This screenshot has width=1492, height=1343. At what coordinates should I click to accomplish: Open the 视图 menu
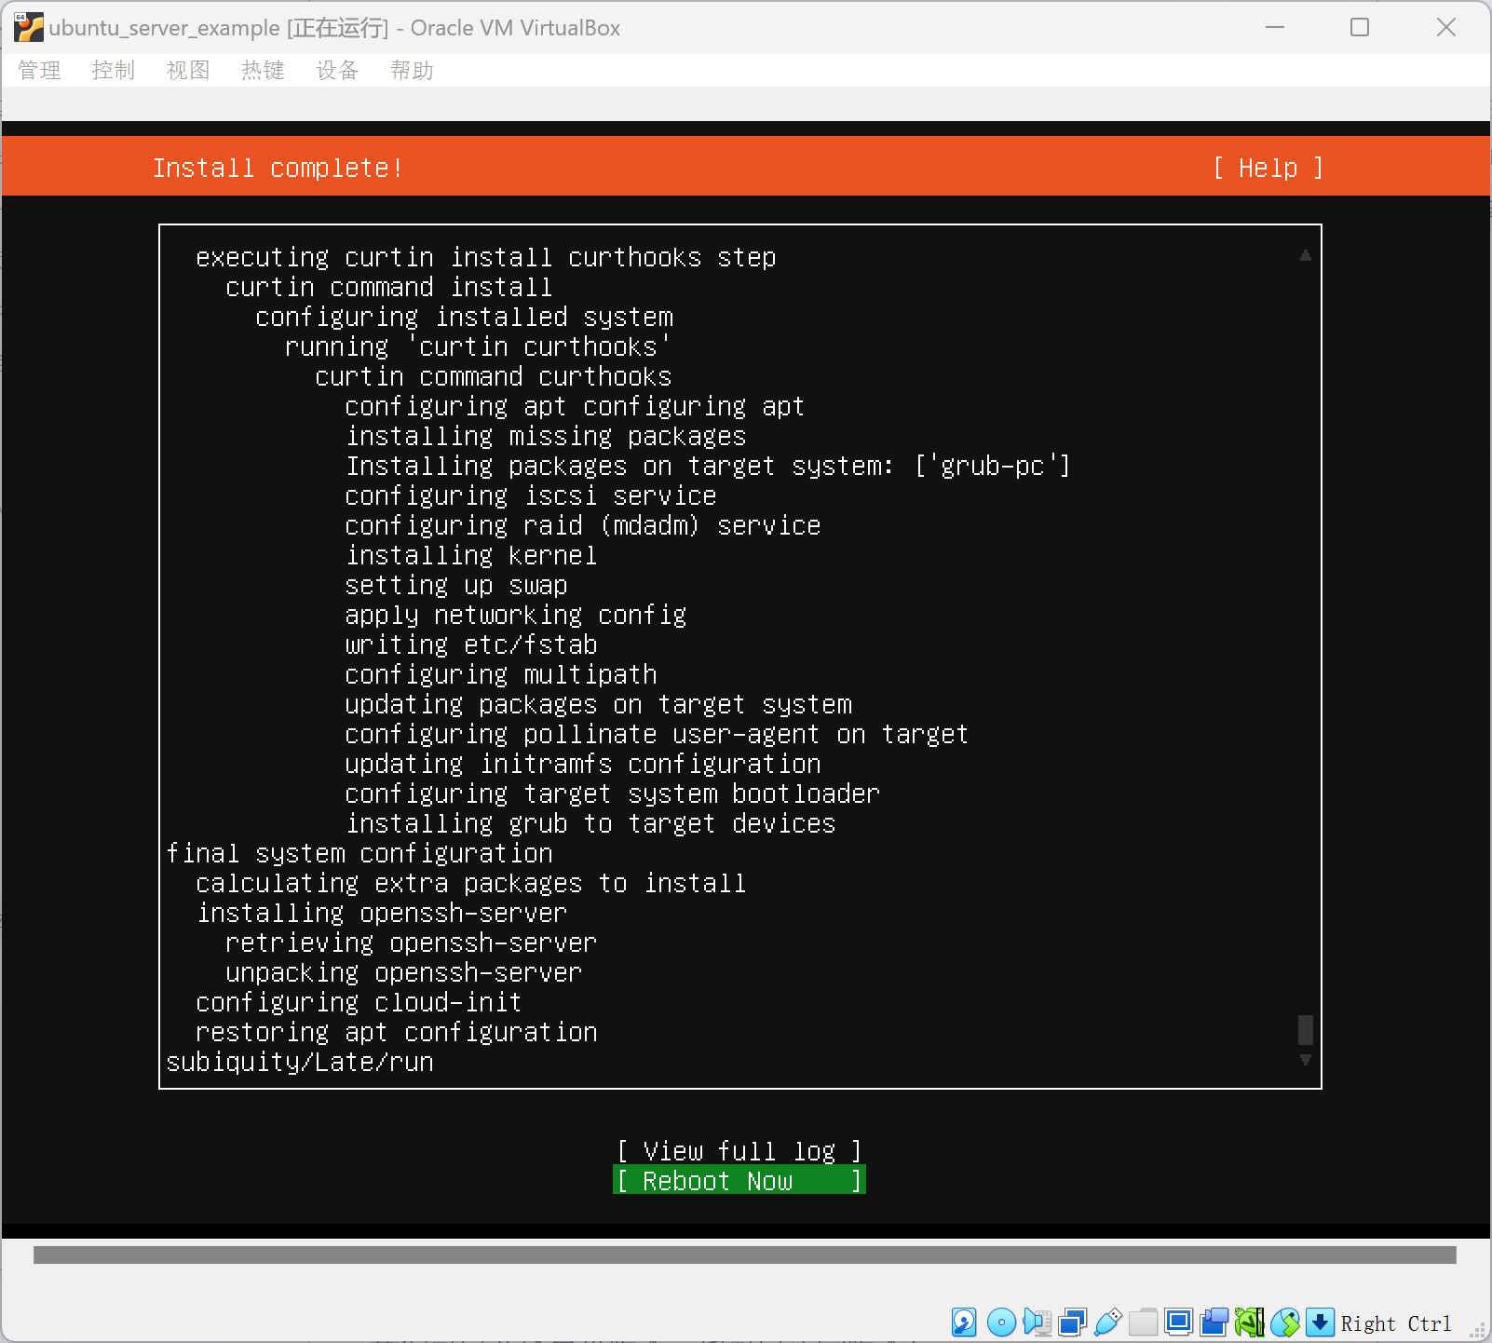188,71
